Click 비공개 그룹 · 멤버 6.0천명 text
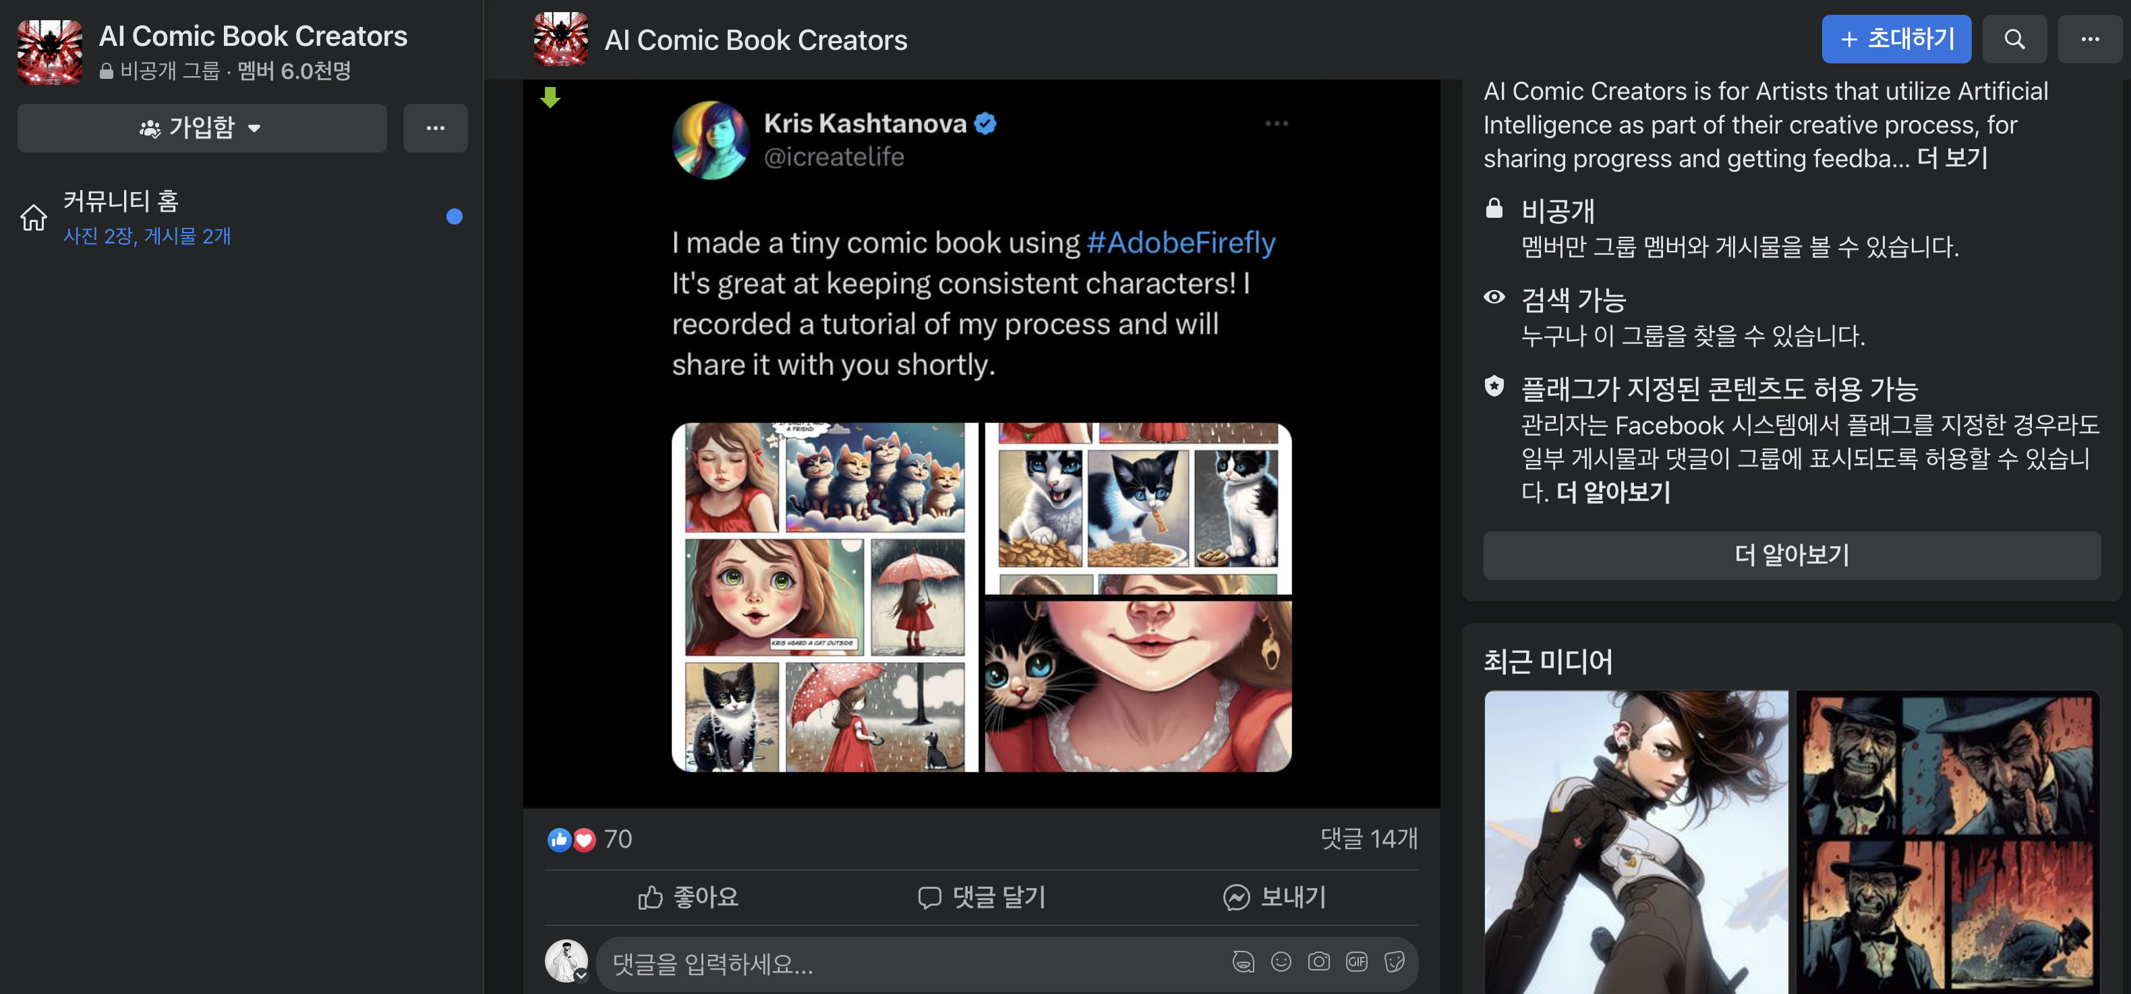This screenshot has width=2131, height=994. (x=236, y=71)
